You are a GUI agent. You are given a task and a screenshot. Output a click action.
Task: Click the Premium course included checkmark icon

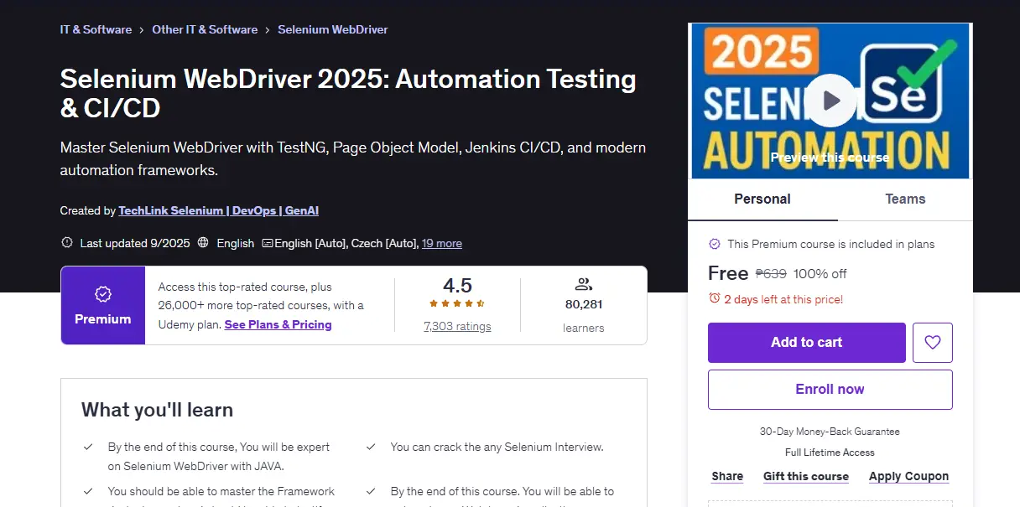[x=715, y=244]
